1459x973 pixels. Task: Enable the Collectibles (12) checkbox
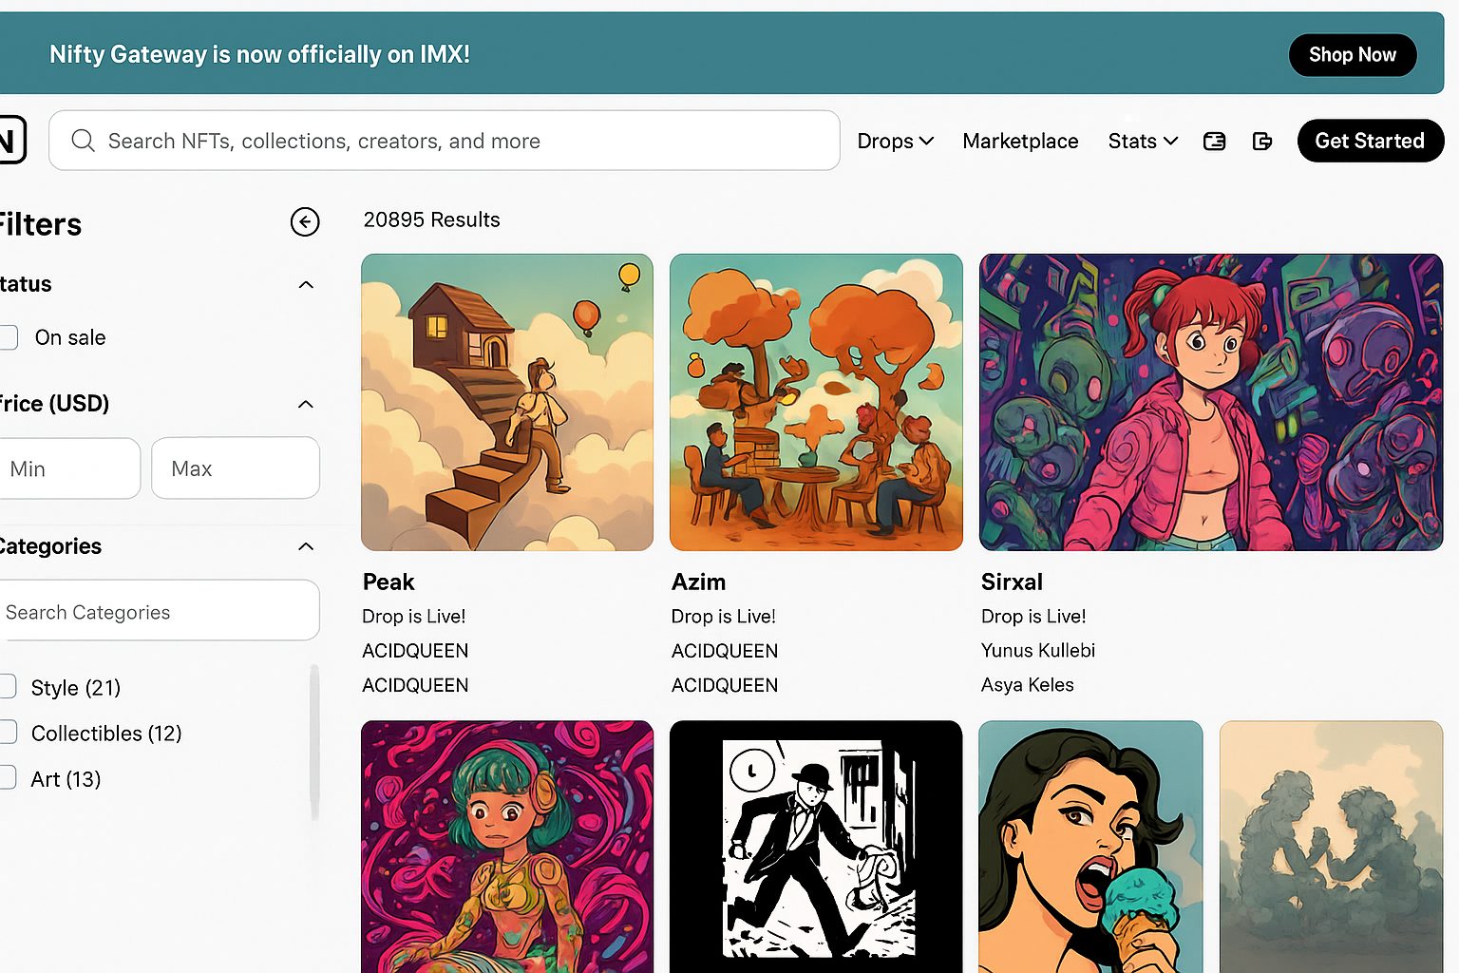pyautogui.click(x=8, y=733)
